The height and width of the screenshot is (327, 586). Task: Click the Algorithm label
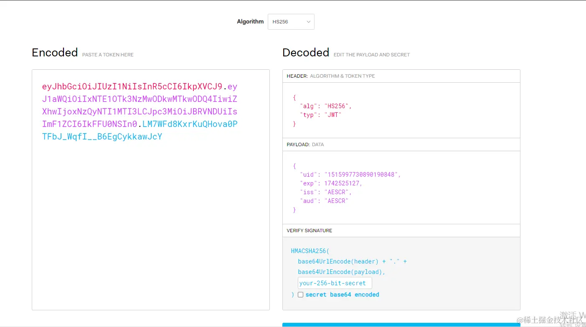(250, 22)
